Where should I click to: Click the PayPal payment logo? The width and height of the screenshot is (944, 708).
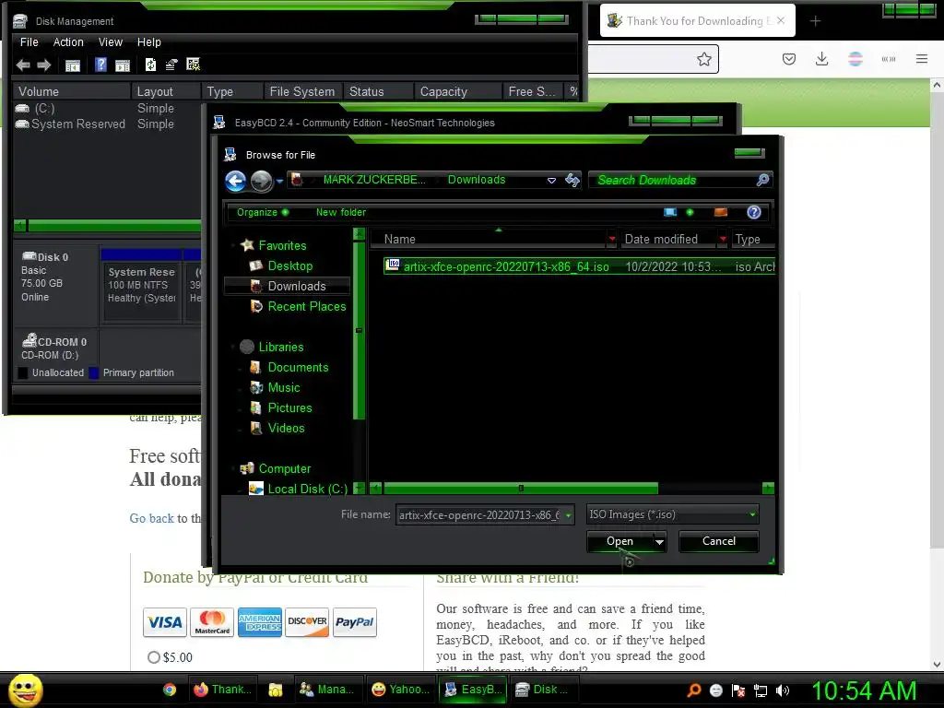(x=355, y=622)
